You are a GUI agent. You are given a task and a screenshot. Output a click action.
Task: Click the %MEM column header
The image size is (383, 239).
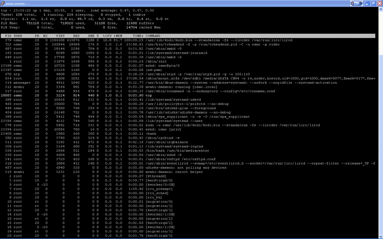point(118,36)
